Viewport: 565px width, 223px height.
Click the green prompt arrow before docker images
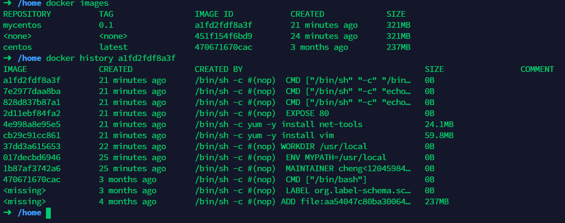[7, 3]
